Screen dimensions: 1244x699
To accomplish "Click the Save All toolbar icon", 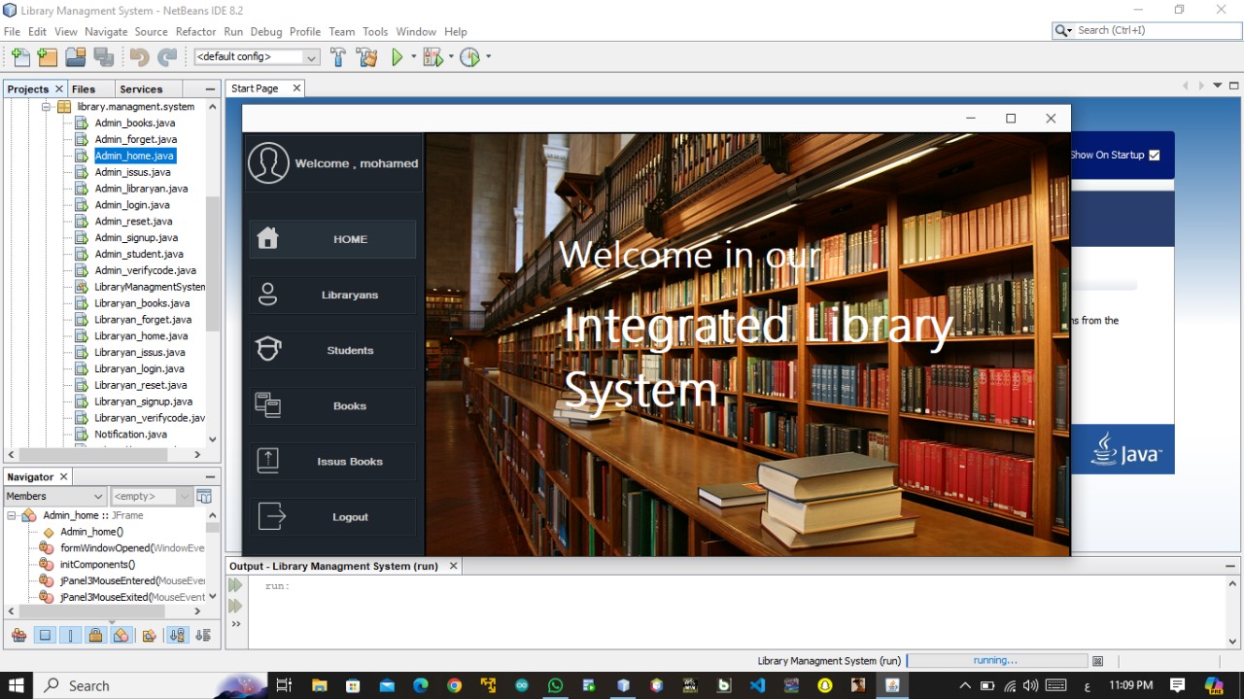I will 103,57.
